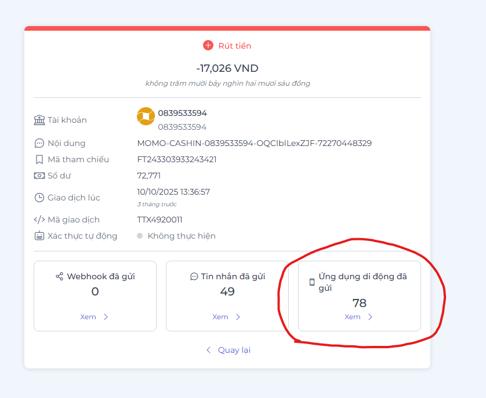Select the MOMO-CASHIN content string

pyautogui.click(x=255, y=143)
